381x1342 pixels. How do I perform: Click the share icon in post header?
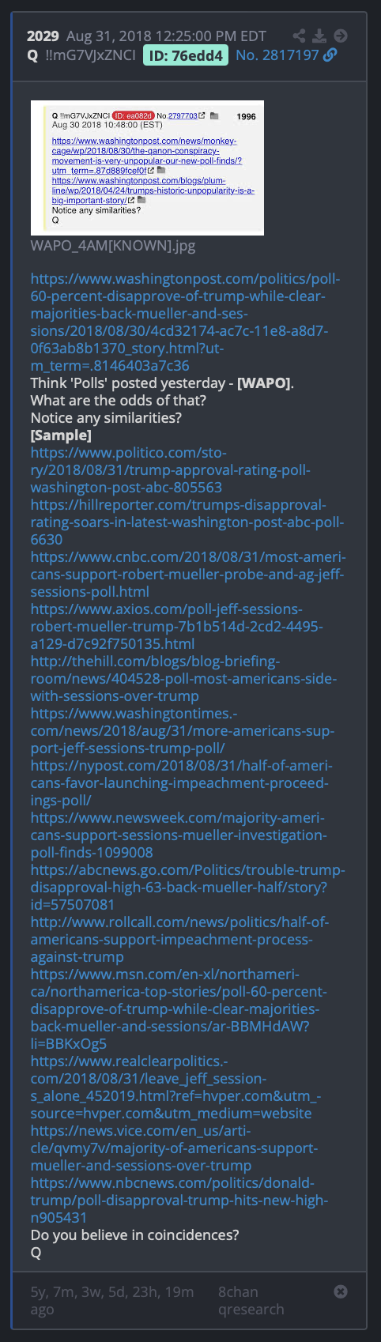tap(299, 36)
